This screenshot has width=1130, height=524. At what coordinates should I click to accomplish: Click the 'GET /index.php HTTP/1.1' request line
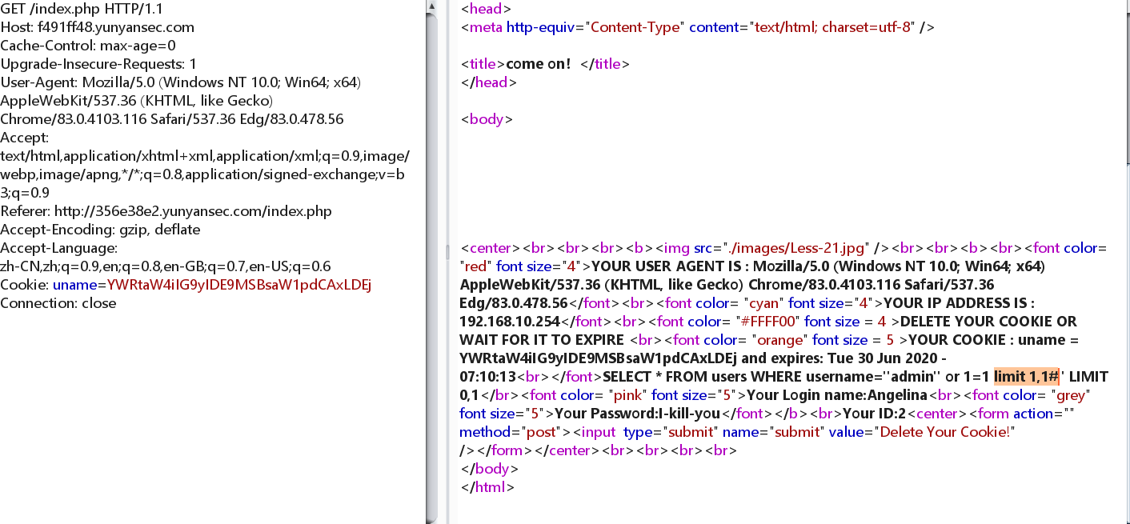tap(80, 9)
